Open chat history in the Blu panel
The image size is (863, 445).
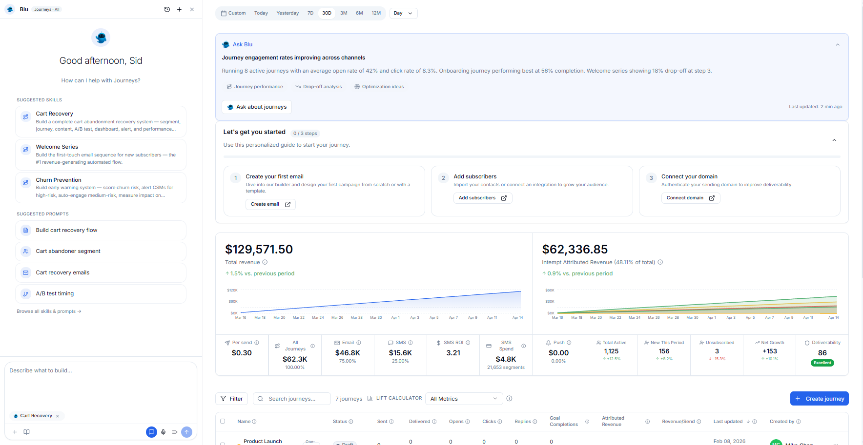[167, 9]
